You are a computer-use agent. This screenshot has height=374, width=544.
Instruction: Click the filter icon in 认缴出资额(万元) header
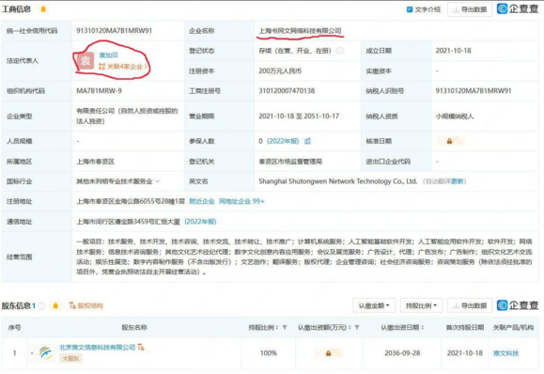click(357, 327)
